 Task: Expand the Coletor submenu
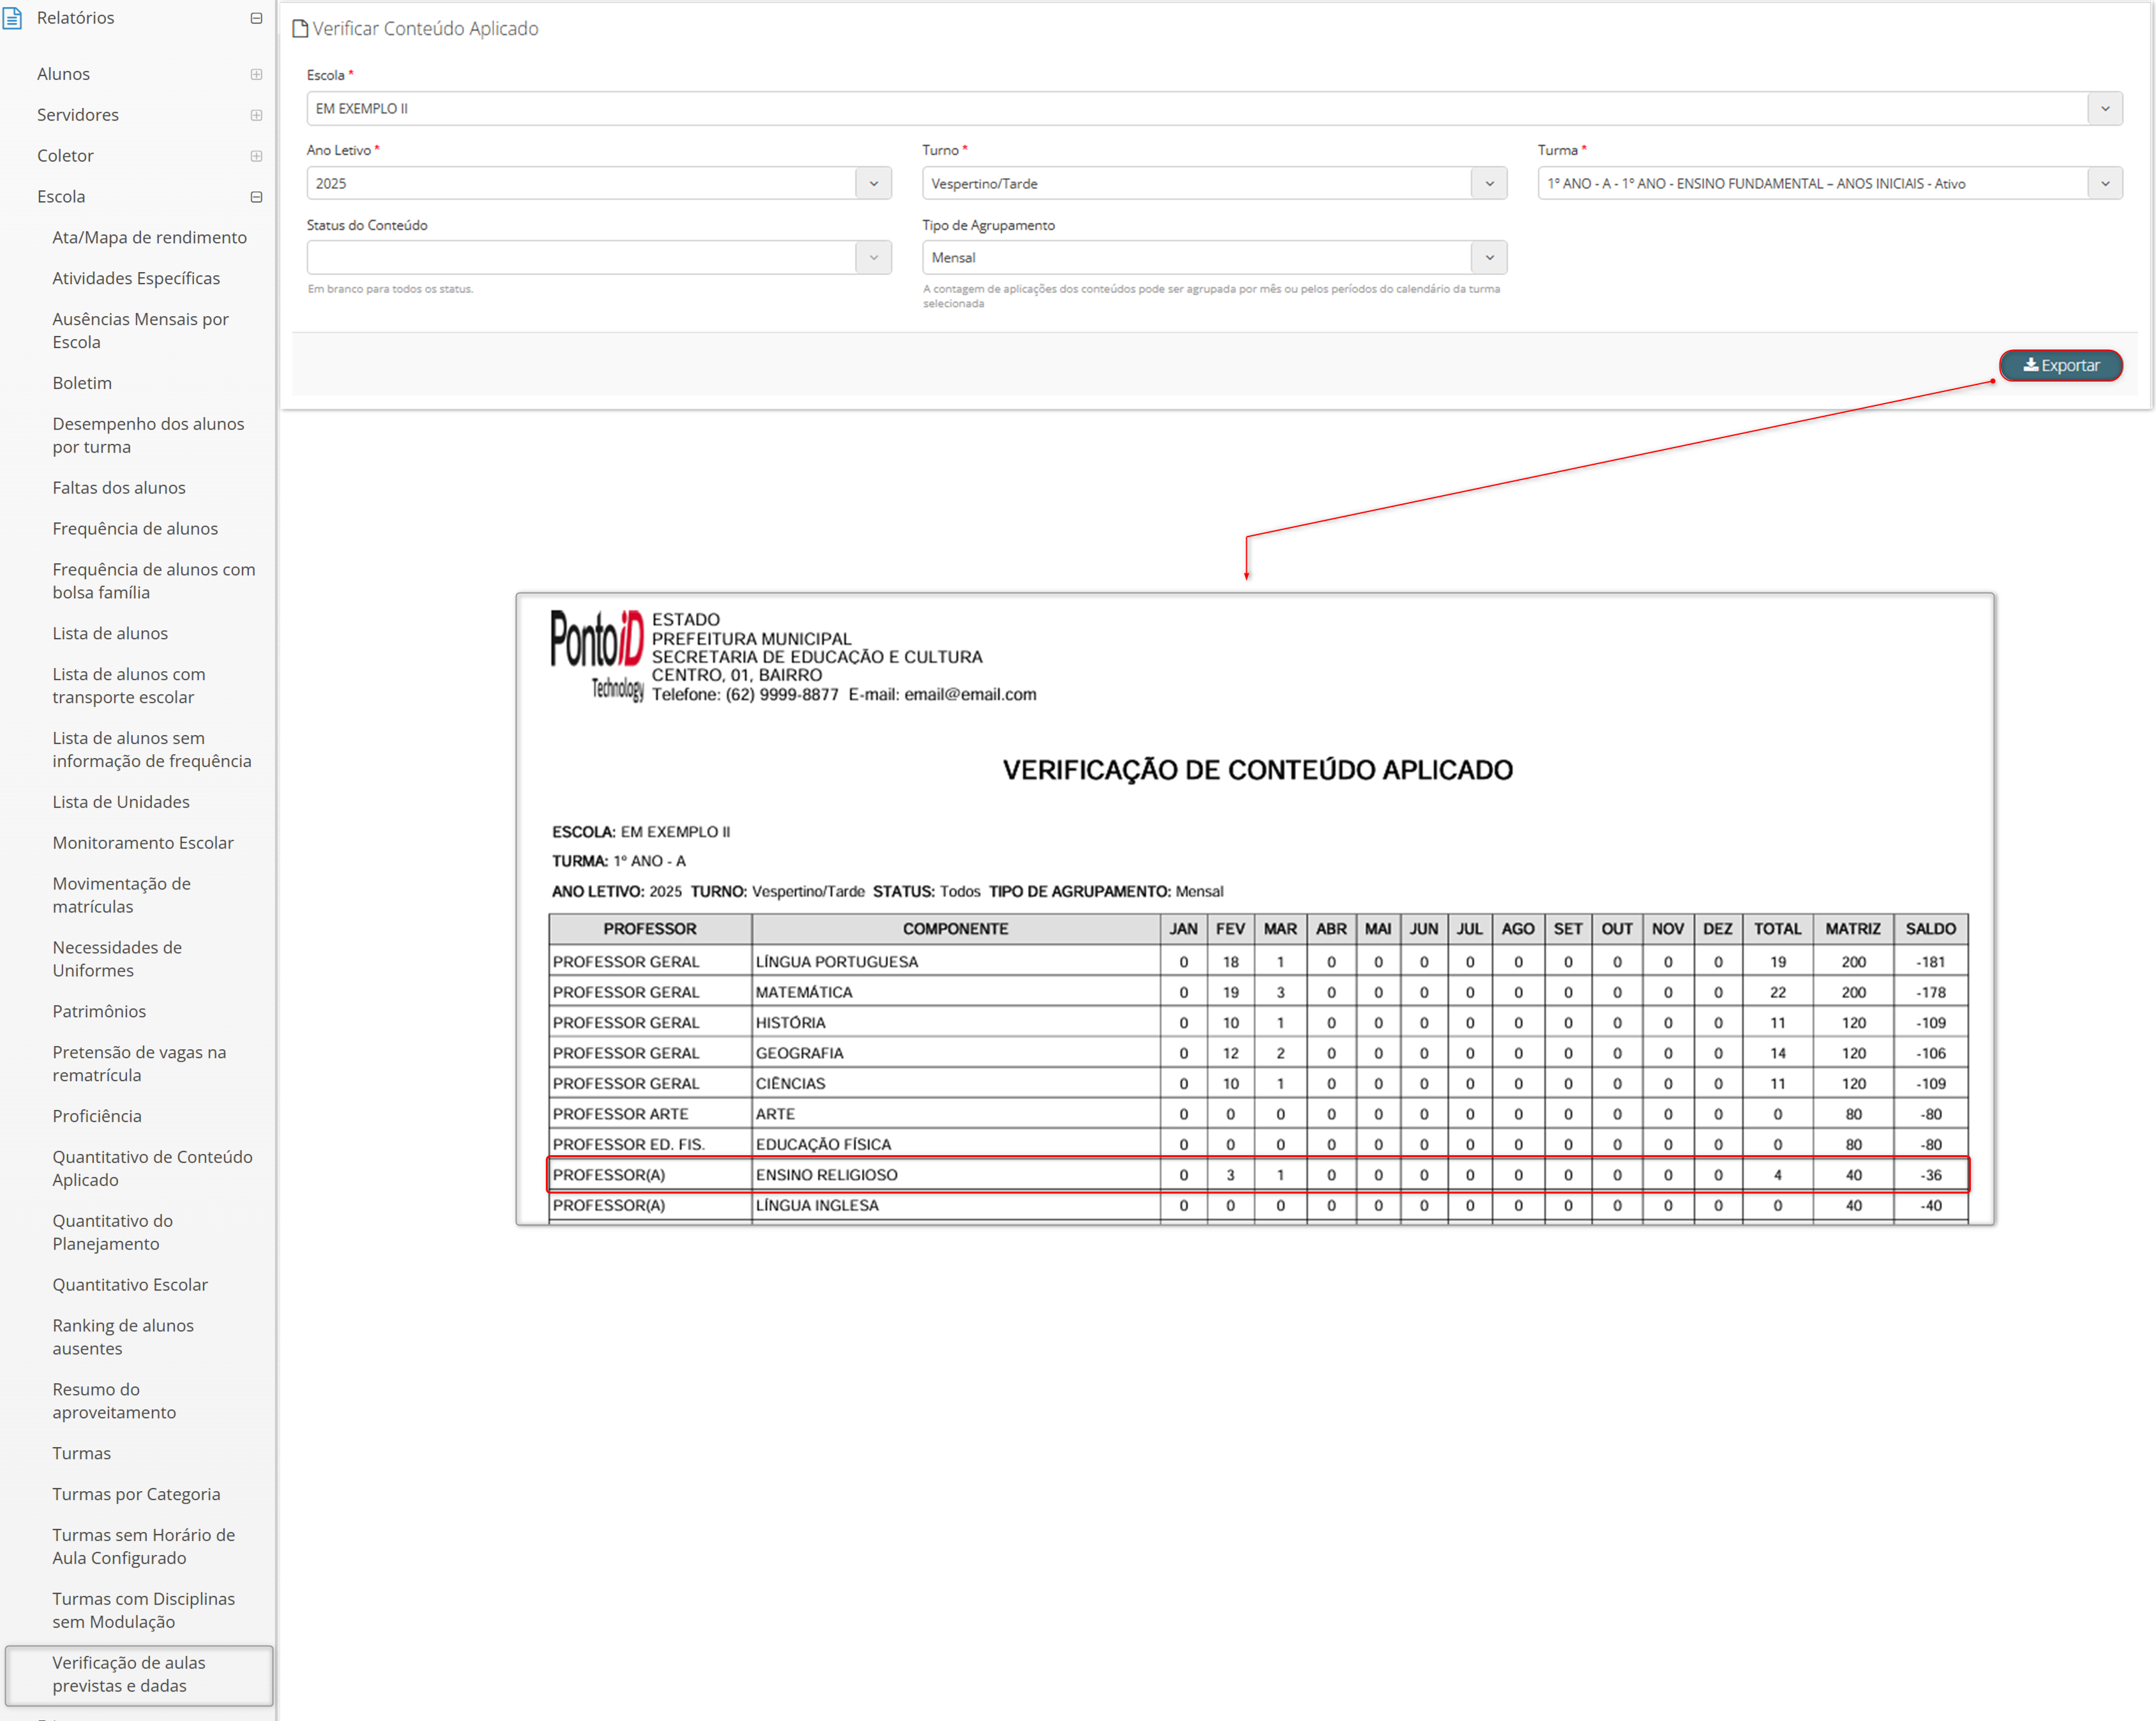coord(256,156)
